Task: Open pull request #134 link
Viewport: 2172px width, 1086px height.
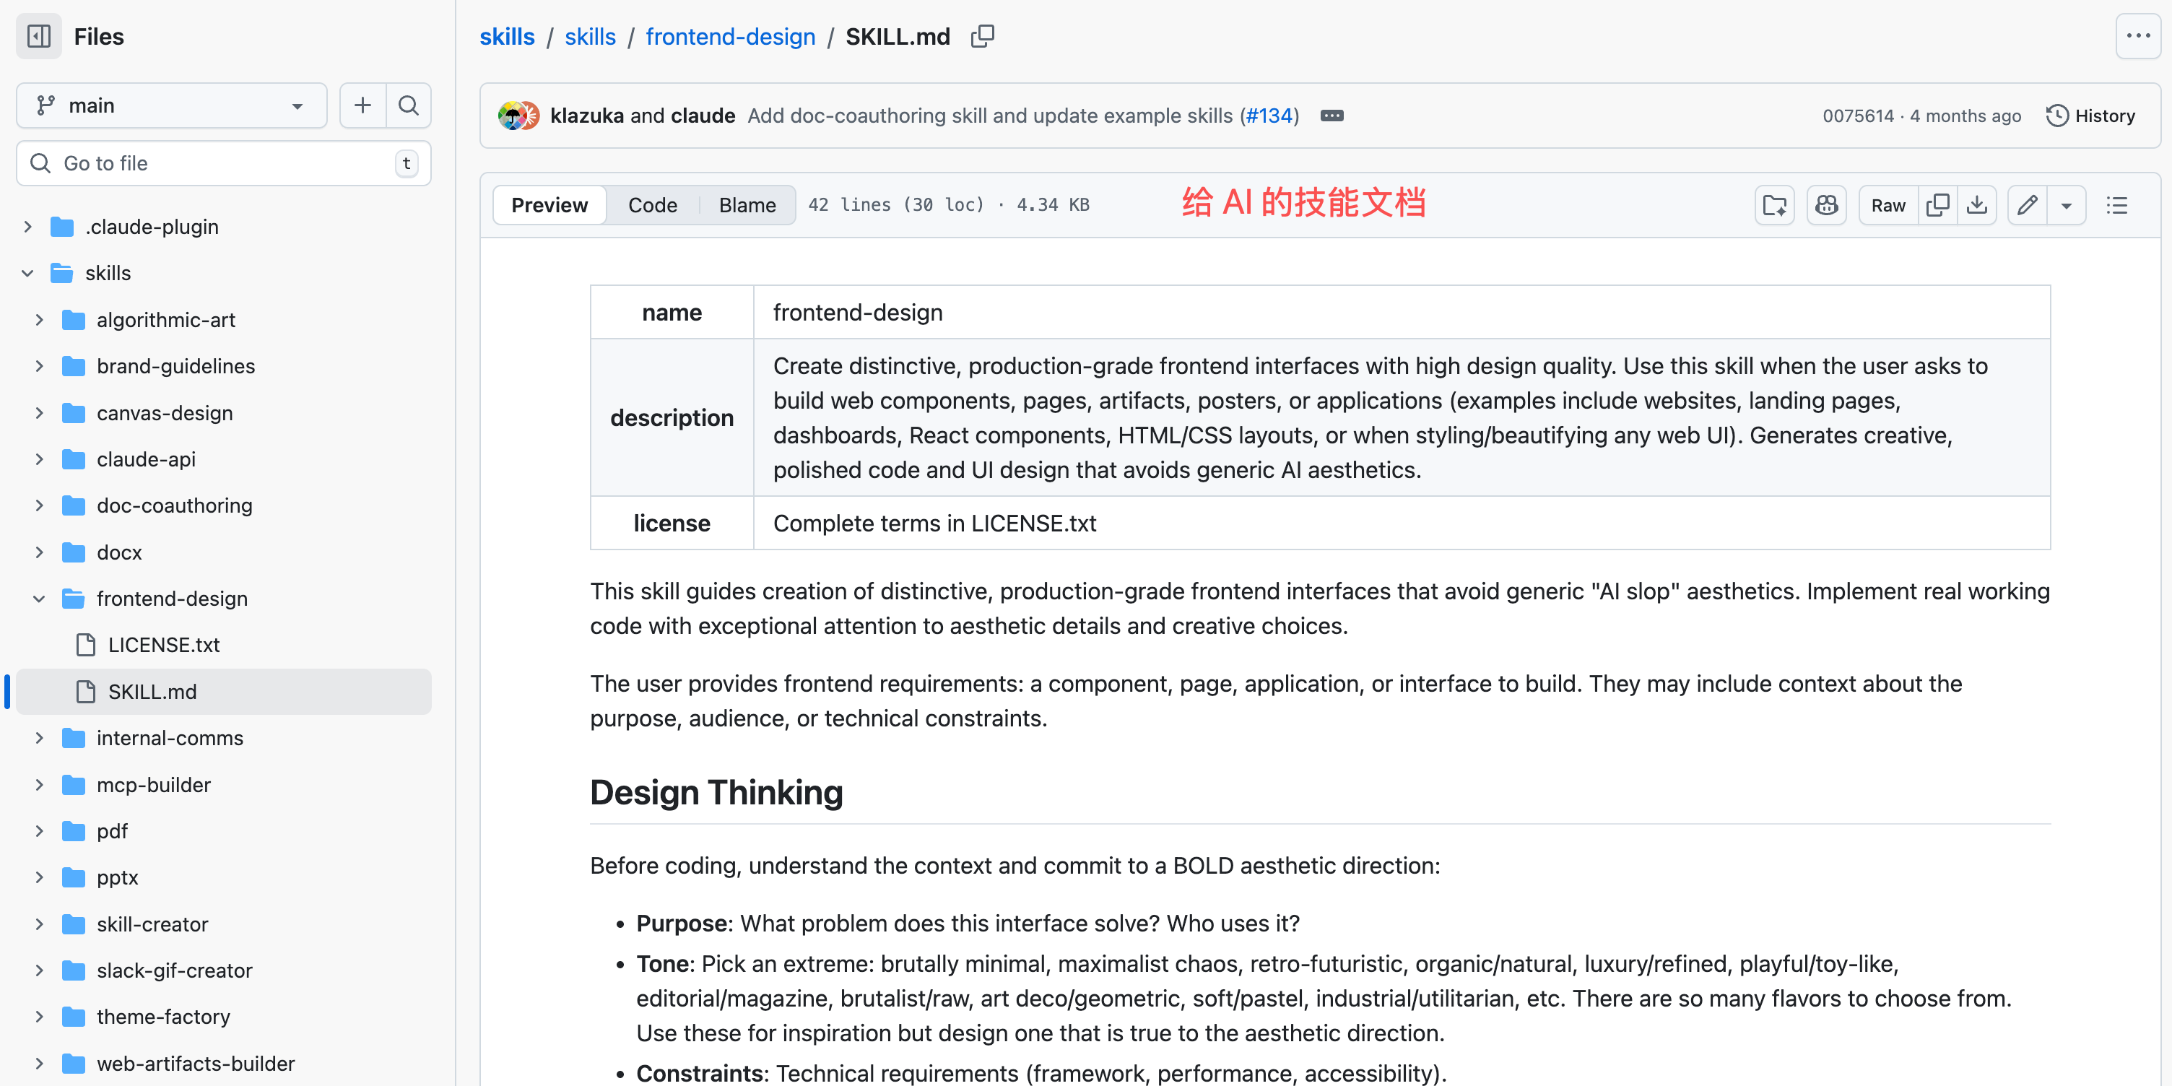Action: (x=1269, y=116)
